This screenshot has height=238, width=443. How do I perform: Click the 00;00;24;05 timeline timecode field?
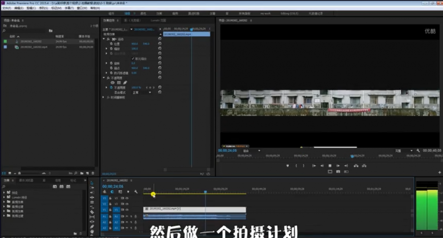pyautogui.click(x=112, y=187)
